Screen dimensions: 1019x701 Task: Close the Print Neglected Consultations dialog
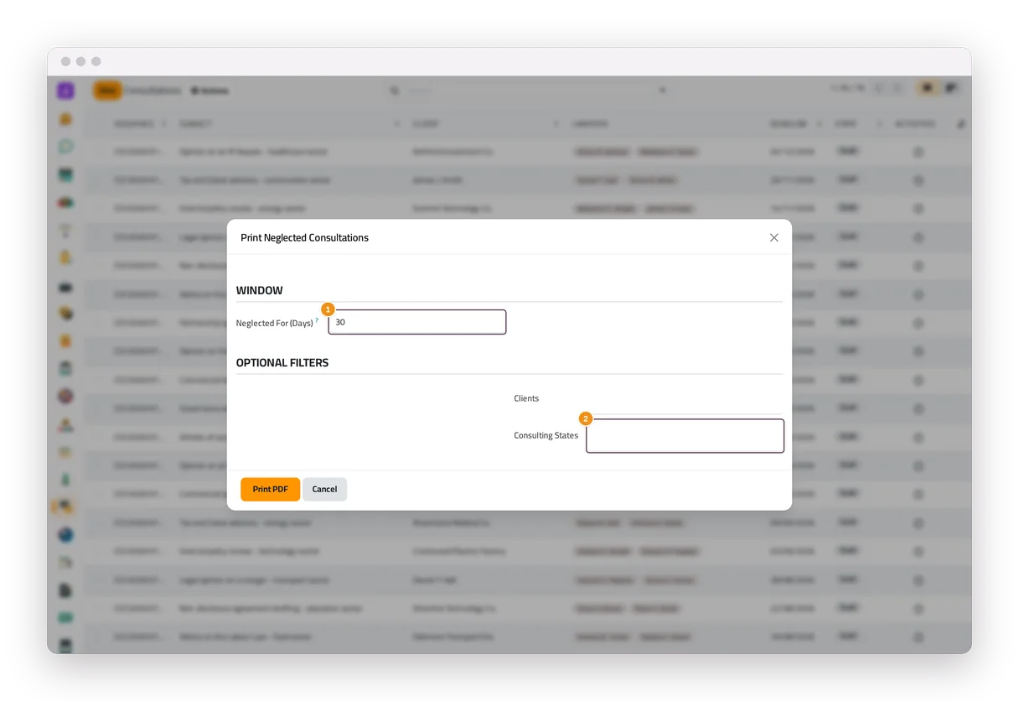point(773,237)
